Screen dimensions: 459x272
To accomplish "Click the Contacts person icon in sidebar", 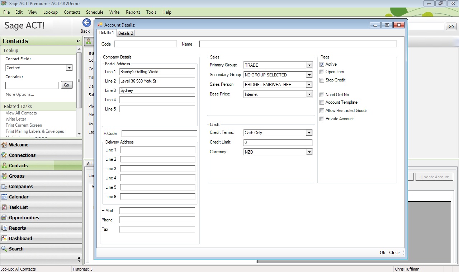I will [4, 166].
